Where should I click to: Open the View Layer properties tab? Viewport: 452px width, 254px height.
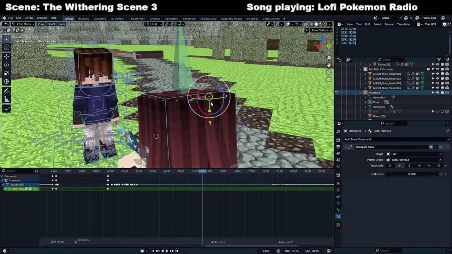tap(338, 153)
